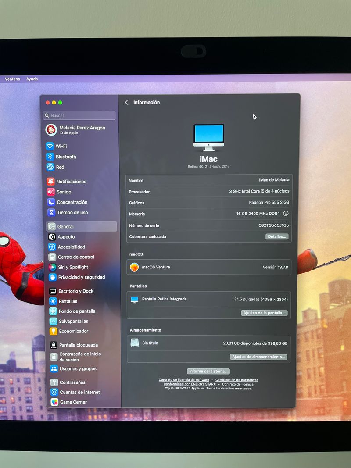Select the General gear icon

pyautogui.click(x=52, y=226)
